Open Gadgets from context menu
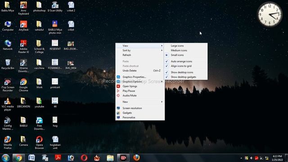Image resolution: width=288 pixels, height=162 pixels. [140, 113]
